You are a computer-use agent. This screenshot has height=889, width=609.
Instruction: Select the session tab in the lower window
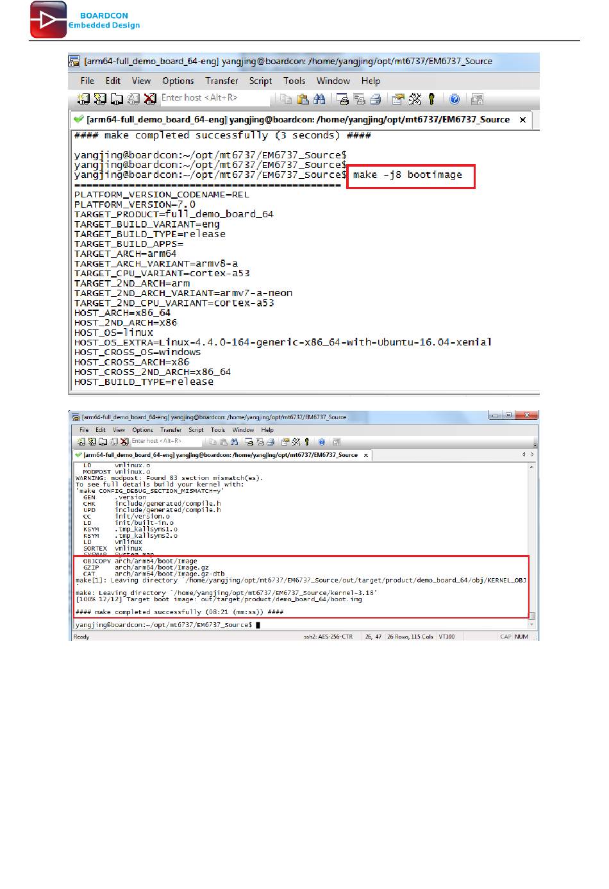coord(222,455)
